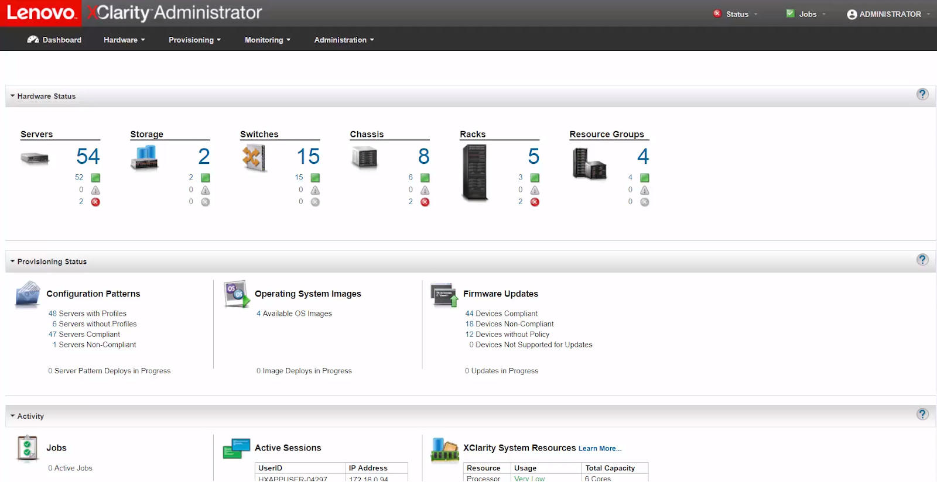This screenshot has height=482, width=937.
Task: Open the ADMINISTRATOR user menu
Action: point(888,14)
